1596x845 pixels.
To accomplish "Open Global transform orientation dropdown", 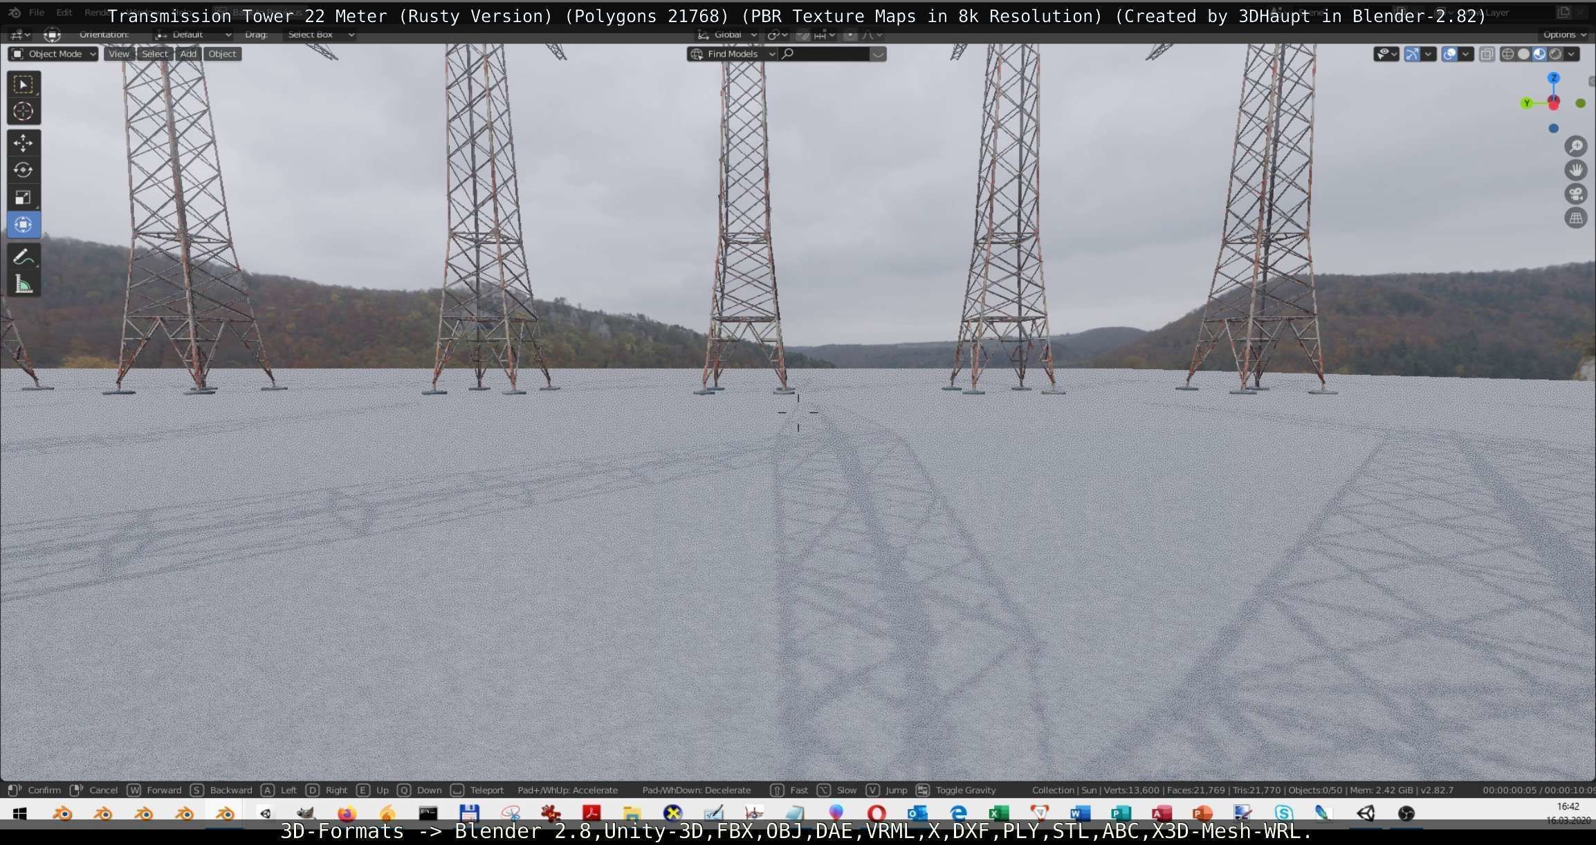I will (x=726, y=35).
